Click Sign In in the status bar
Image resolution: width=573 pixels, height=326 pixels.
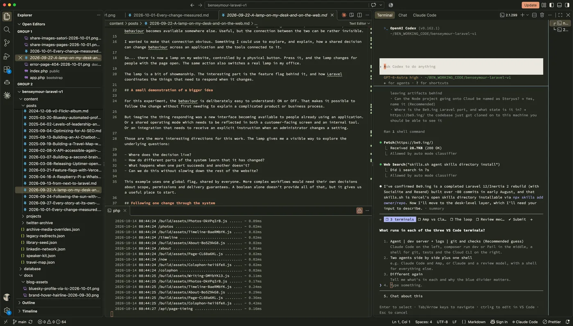click(499, 322)
